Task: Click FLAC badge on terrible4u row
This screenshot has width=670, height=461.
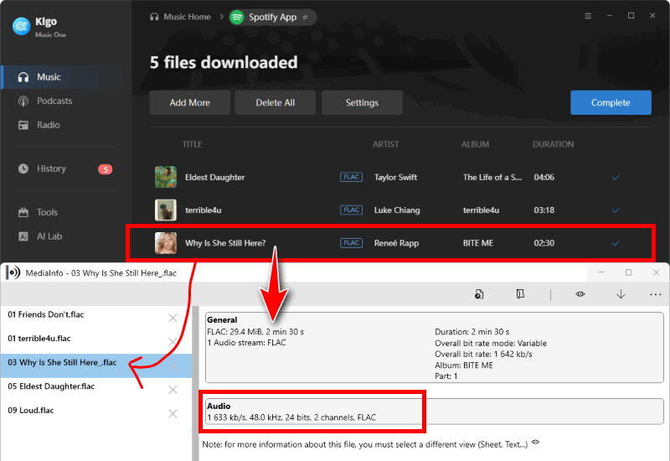Action: [x=351, y=210]
